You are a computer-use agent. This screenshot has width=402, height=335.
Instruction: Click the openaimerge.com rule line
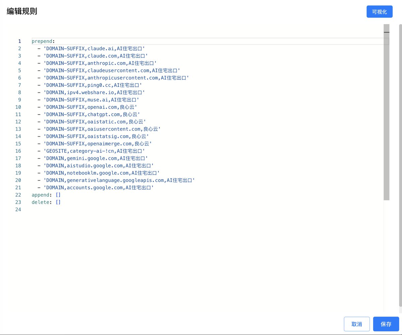pyautogui.click(x=94, y=144)
